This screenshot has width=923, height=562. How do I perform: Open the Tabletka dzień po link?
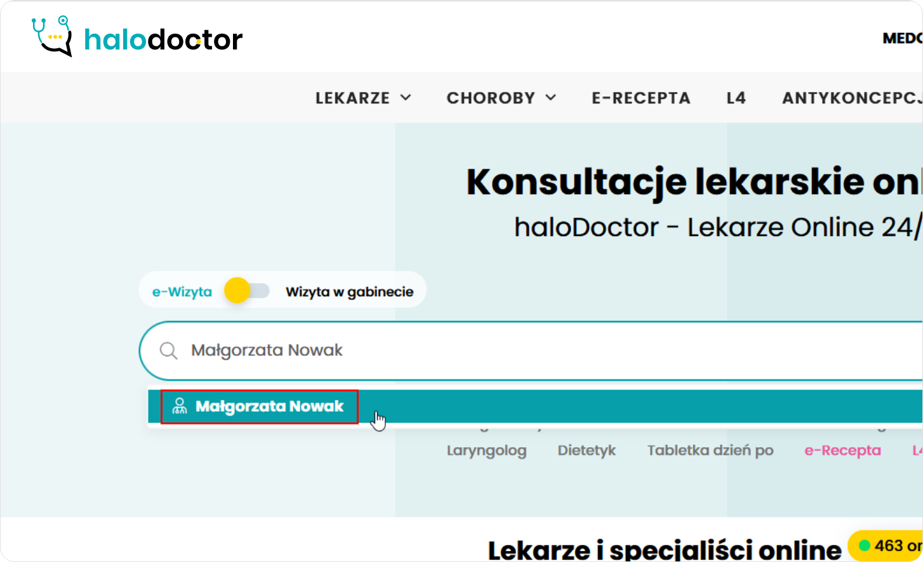click(710, 450)
